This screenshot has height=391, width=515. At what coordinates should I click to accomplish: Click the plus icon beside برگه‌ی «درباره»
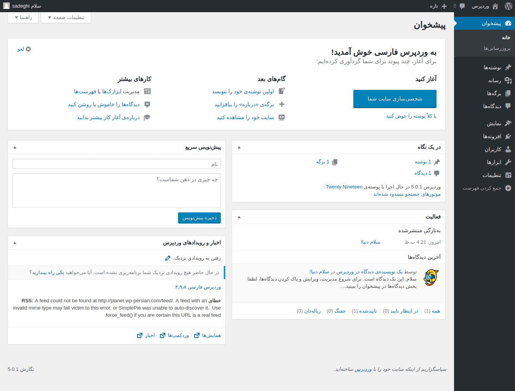pyautogui.click(x=282, y=104)
